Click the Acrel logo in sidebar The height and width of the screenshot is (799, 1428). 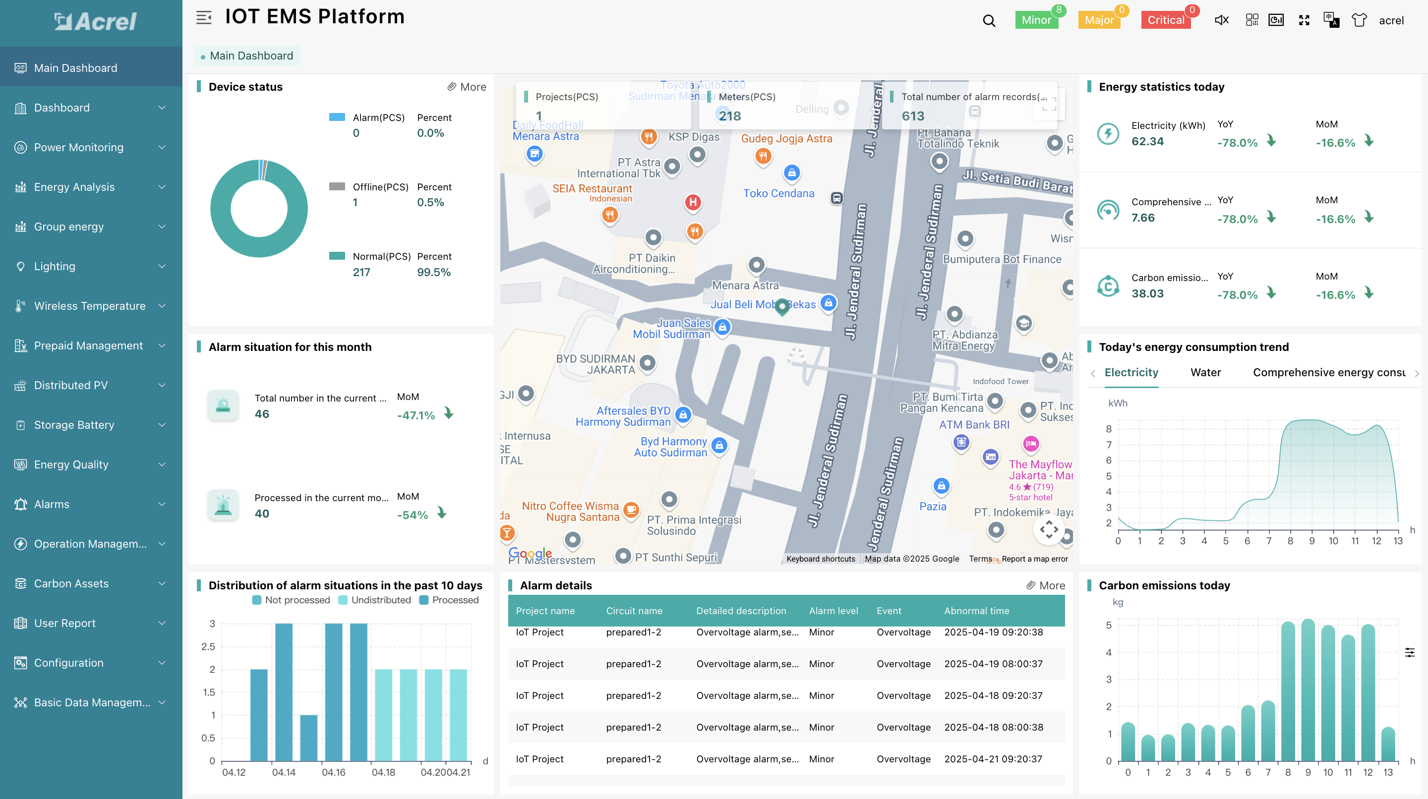(95, 22)
